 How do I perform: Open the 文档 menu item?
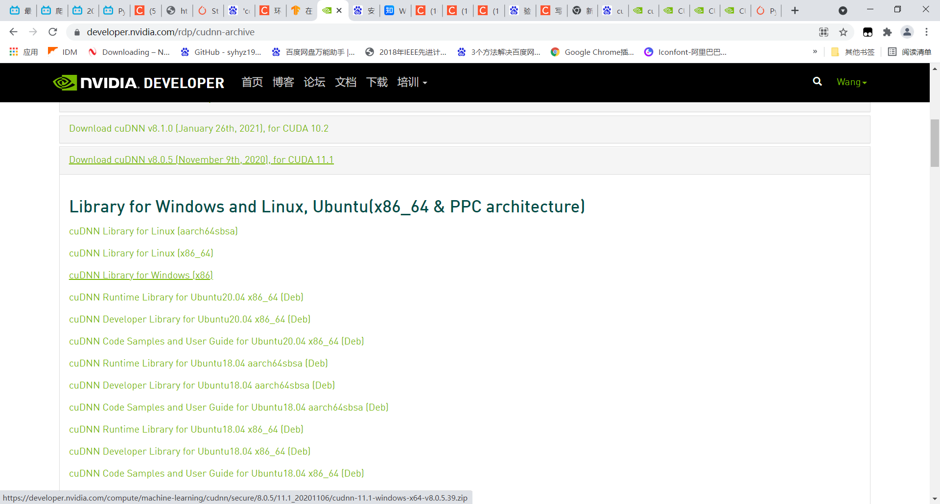(x=346, y=82)
